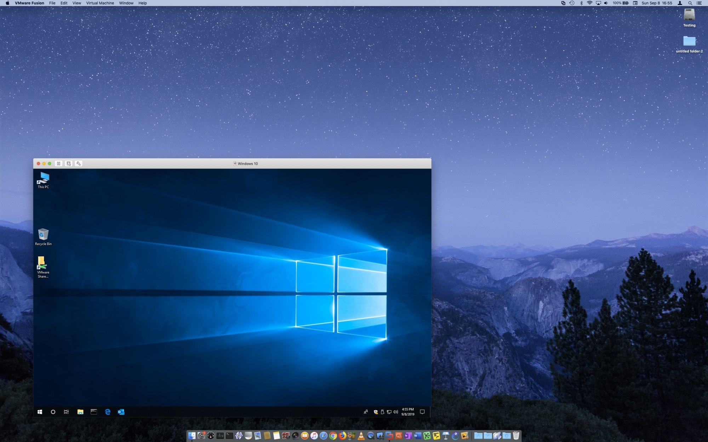This screenshot has width=708, height=442.
Task: Open the Windows clock and date flyout
Action: click(x=408, y=412)
